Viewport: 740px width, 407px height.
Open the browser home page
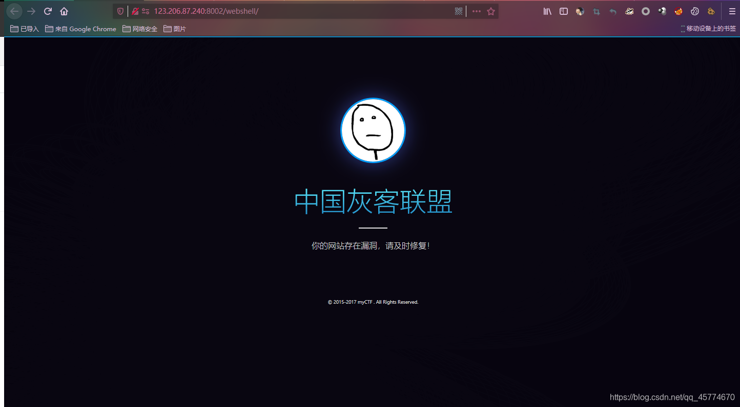coord(64,11)
